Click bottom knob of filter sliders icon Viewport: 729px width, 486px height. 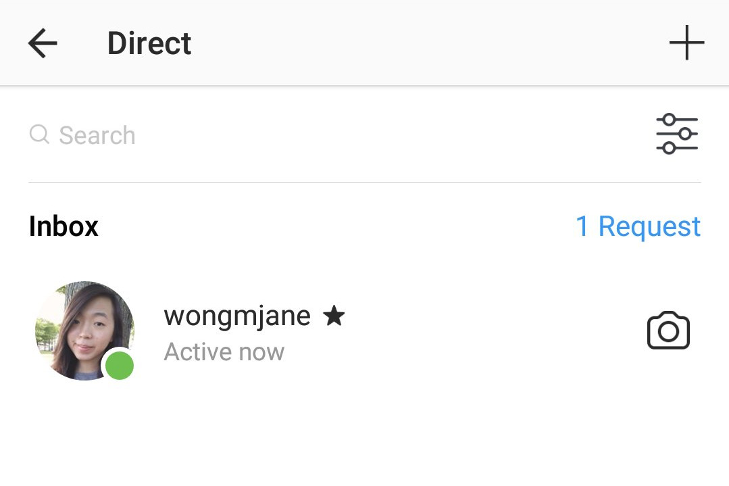[669, 148]
